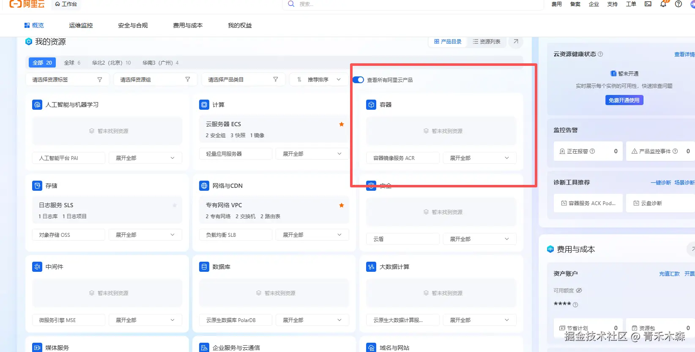
Task: Toggle the 查看所有阿里云产品 switch
Action: [358, 80]
